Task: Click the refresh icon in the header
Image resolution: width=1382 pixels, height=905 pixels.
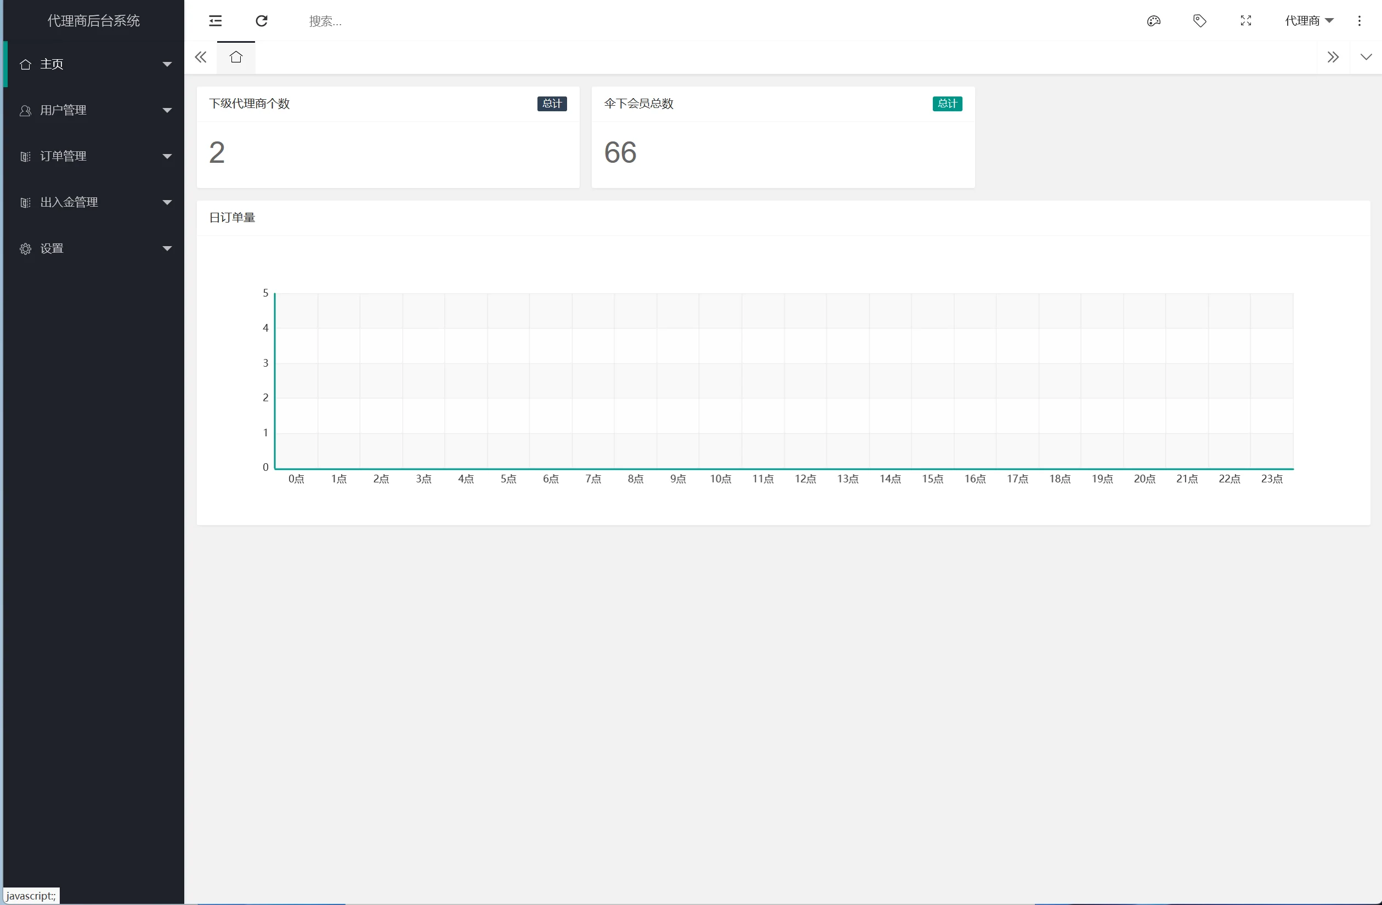Action: (261, 21)
